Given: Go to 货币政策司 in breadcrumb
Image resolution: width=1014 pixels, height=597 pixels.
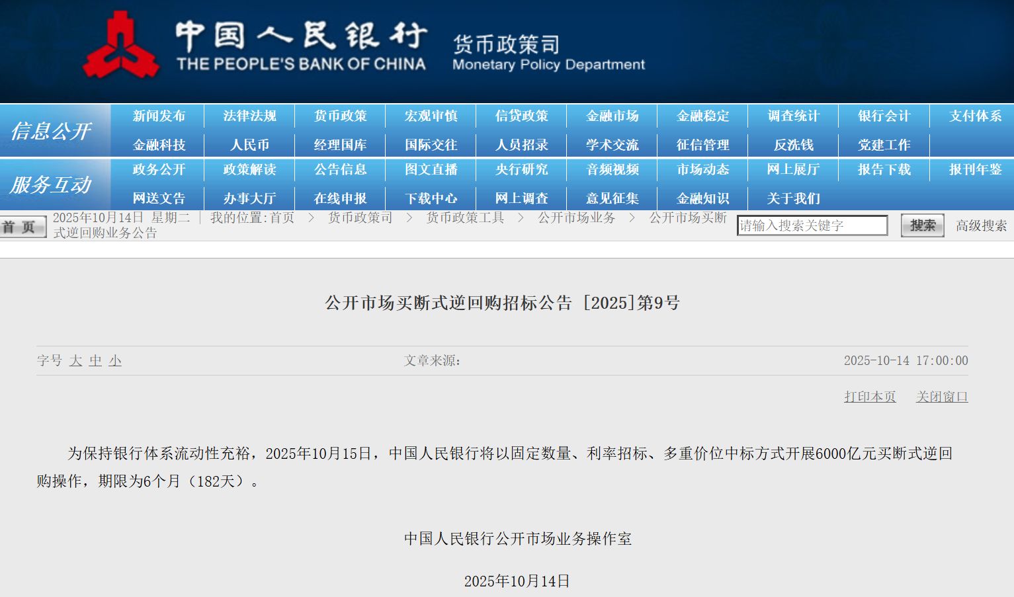Looking at the screenshot, I should [x=360, y=218].
